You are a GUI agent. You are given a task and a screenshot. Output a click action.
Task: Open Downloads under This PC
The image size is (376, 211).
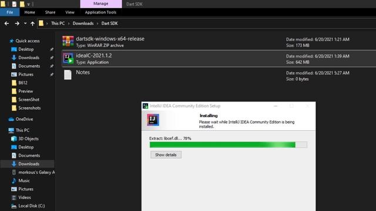tap(29, 164)
